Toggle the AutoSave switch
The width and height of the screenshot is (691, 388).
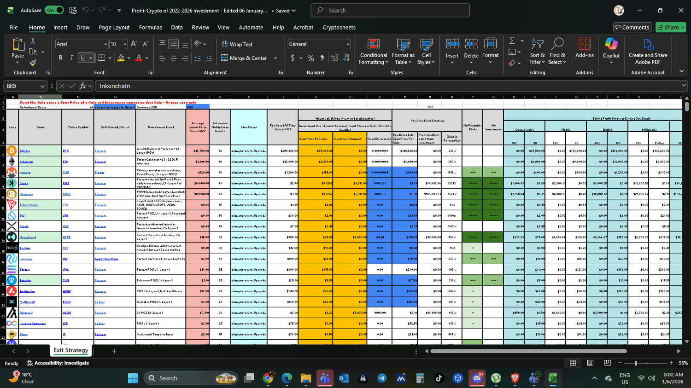tap(54, 10)
